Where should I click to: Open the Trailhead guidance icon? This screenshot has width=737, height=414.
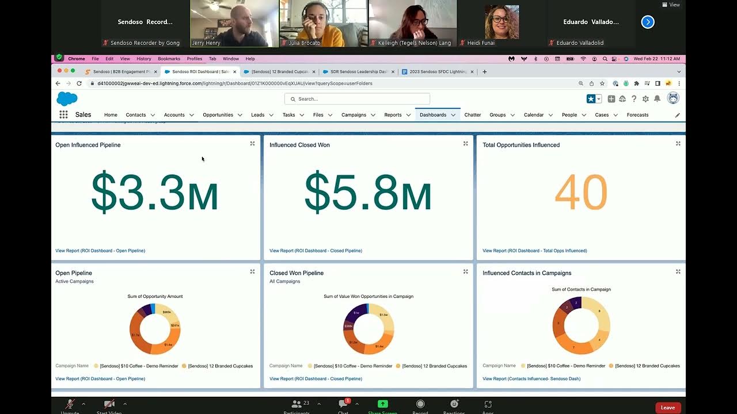tap(622, 99)
